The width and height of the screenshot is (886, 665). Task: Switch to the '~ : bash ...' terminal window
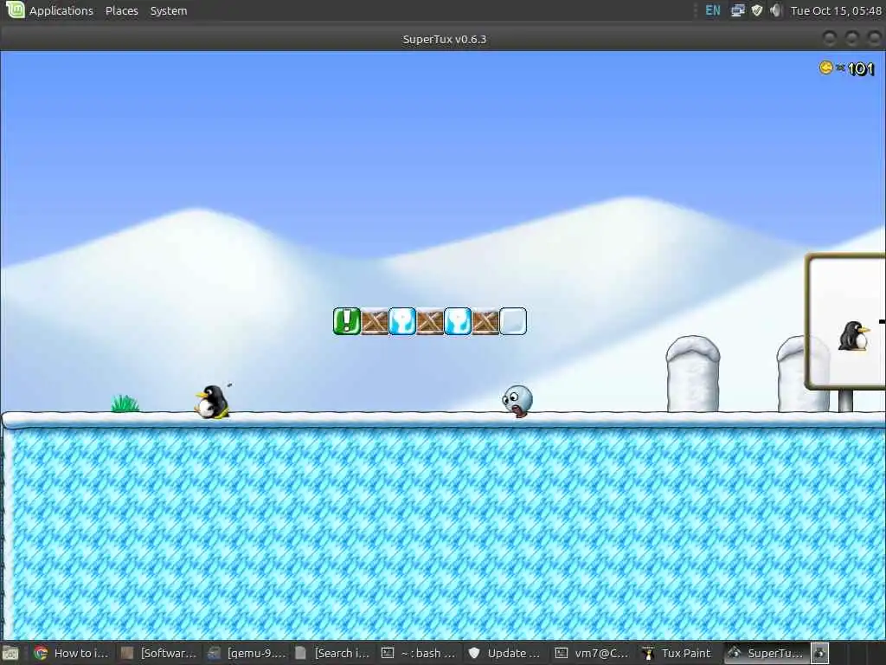tap(420, 653)
